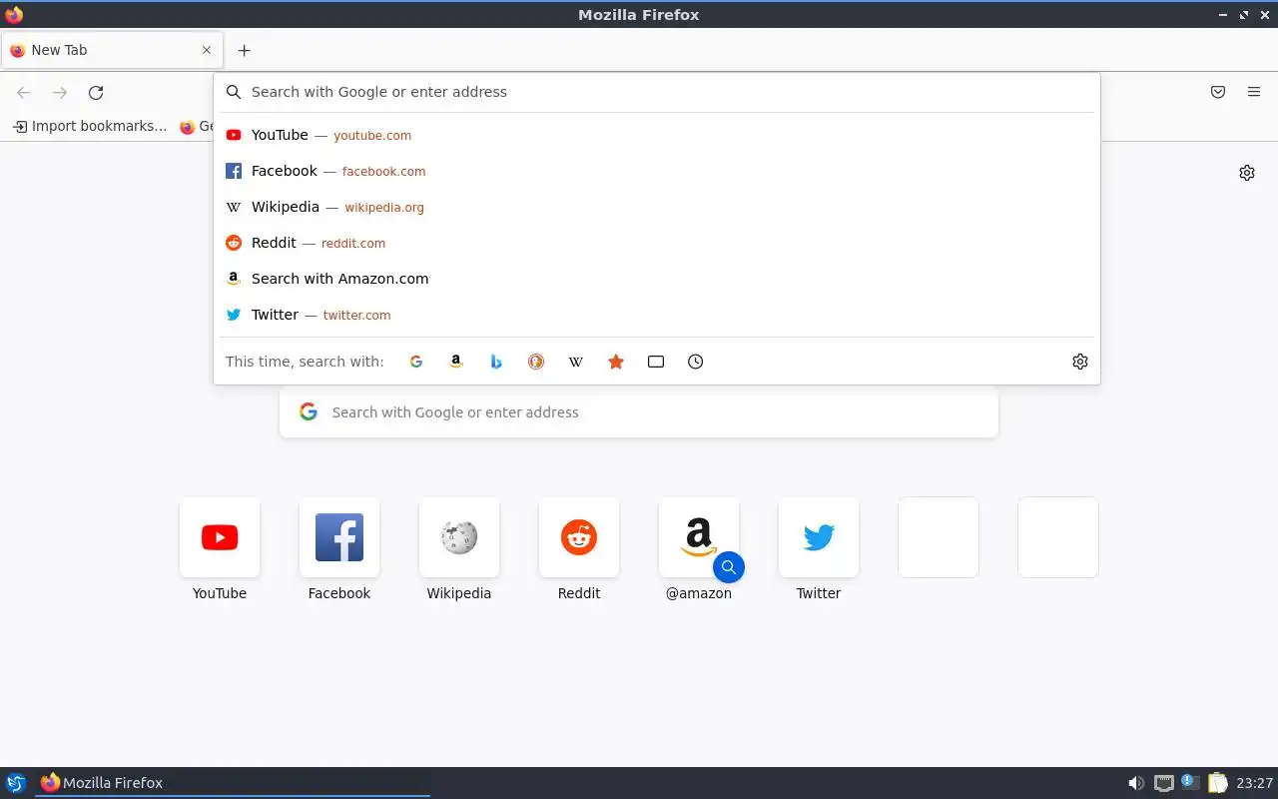
Task: Search this time with Google icon
Action: tap(416, 362)
